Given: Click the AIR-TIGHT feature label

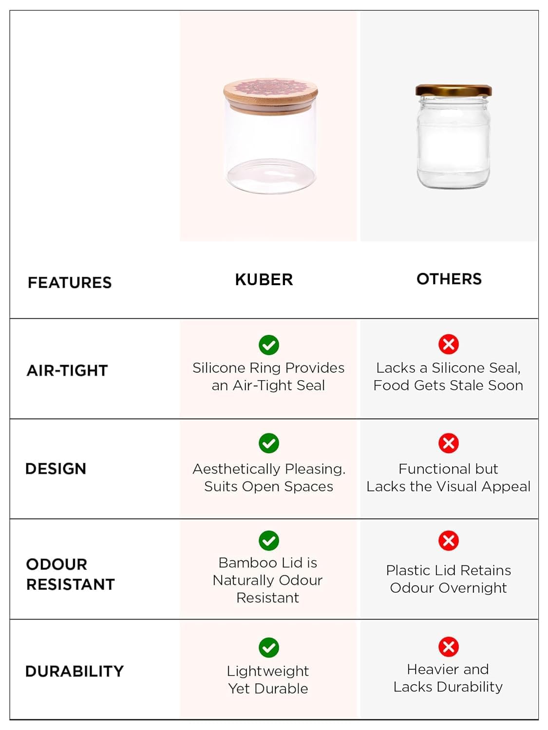Looking at the screenshot, I should click(67, 370).
